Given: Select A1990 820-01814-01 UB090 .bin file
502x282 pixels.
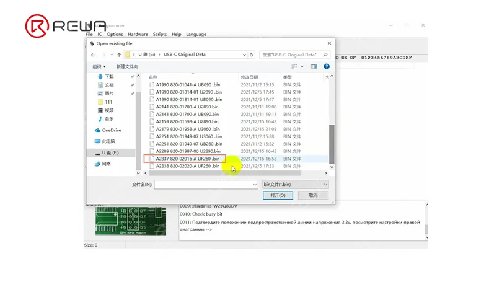Looking at the screenshot, I should coord(189,100).
